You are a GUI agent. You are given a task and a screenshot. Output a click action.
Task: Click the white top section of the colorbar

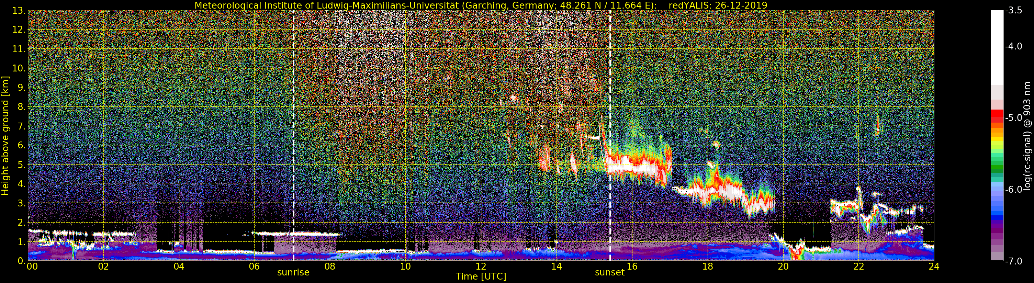(997, 47)
